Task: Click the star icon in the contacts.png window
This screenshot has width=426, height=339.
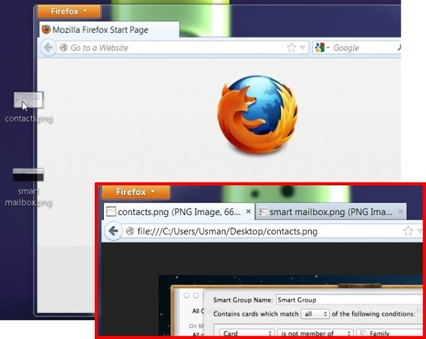Action: [x=408, y=231]
